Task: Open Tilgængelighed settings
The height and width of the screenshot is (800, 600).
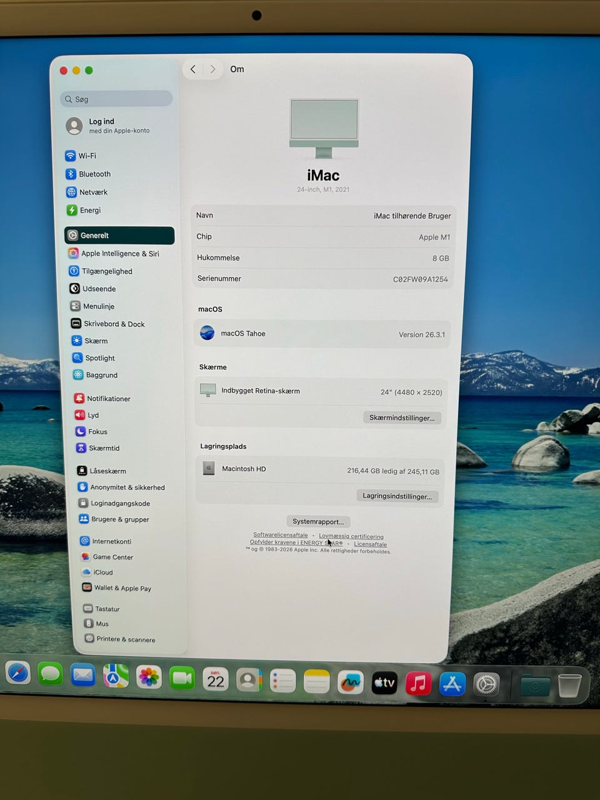Action: click(x=101, y=271)
